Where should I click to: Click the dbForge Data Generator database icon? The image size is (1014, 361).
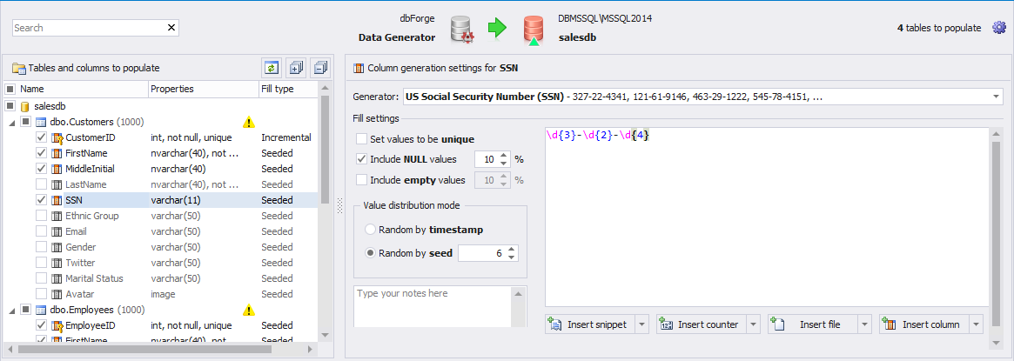pos(462,30)
